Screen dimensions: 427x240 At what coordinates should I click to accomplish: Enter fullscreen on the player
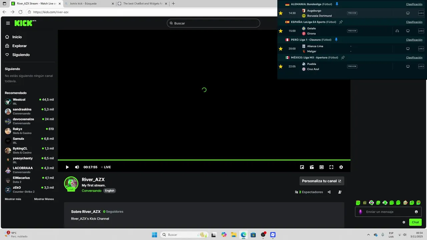(331, 167)
